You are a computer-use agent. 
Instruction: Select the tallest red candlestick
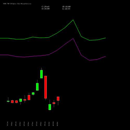[45, 87]
